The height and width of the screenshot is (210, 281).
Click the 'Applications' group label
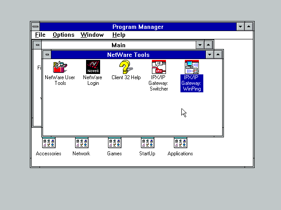pyautogui.click(x=180, y=154)
